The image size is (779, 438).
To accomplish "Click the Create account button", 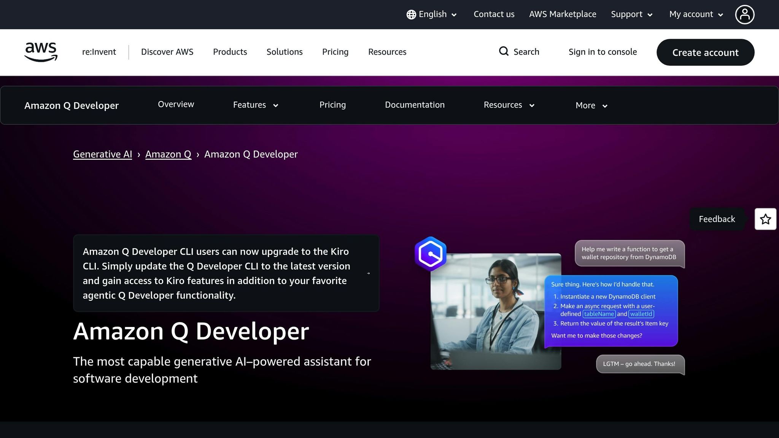I will tap(705, 52).
